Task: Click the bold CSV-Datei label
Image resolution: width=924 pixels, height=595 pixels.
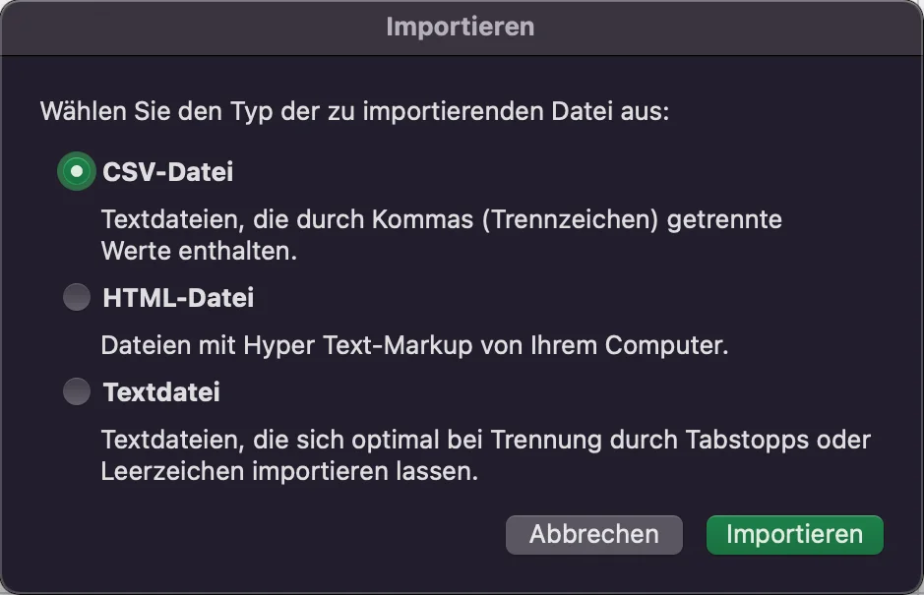Action: click(168, 170)
